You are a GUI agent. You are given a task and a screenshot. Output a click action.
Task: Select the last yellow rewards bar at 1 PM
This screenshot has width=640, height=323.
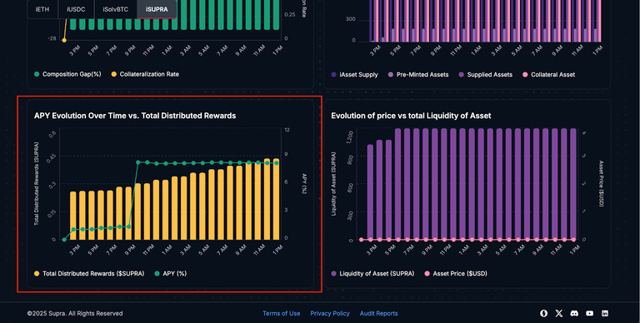[x=277, y=199]
